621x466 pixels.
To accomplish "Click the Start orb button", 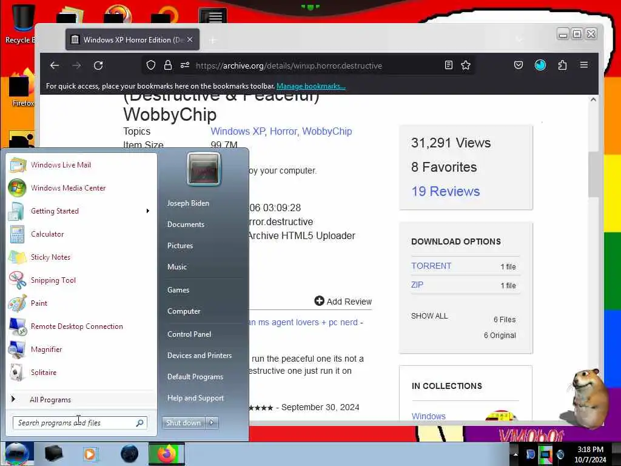I will tap(16, 454).
